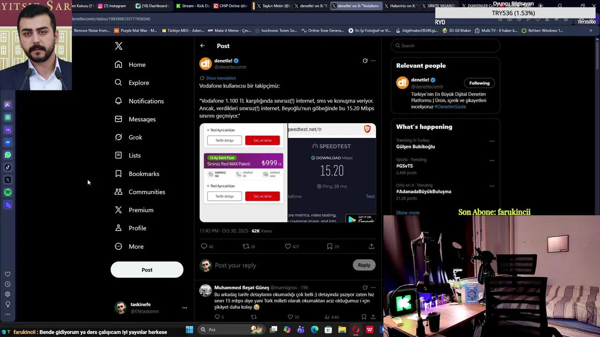Image resolution: width=600 pixels, height=337 pixels.
Task: Open the Speedtest 15.20 Mbps image in the post
Action: pyautogui.click(x=332, y=173)
